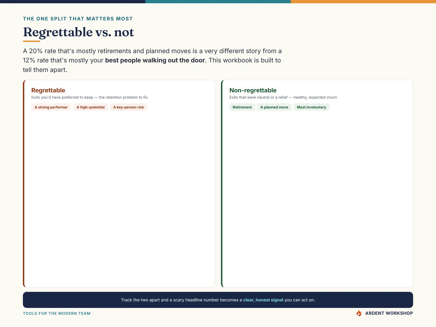Select the 'A high-potential' tag
The width and height of the screenshot is (436, 327).
click(x=90, y=107)
